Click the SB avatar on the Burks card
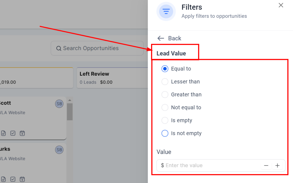 tap(59, 150)
